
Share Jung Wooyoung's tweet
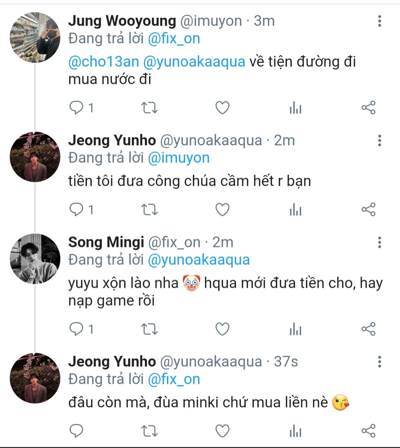[368, 108]
